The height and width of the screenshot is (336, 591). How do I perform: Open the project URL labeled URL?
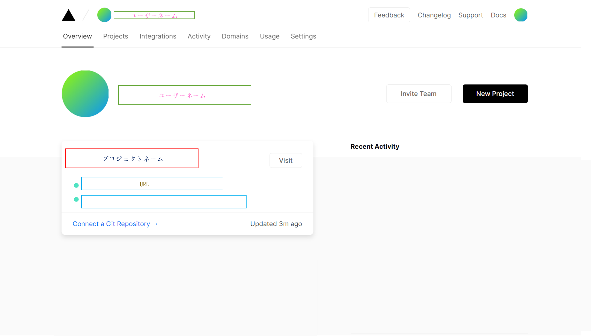tap(152, 184)
